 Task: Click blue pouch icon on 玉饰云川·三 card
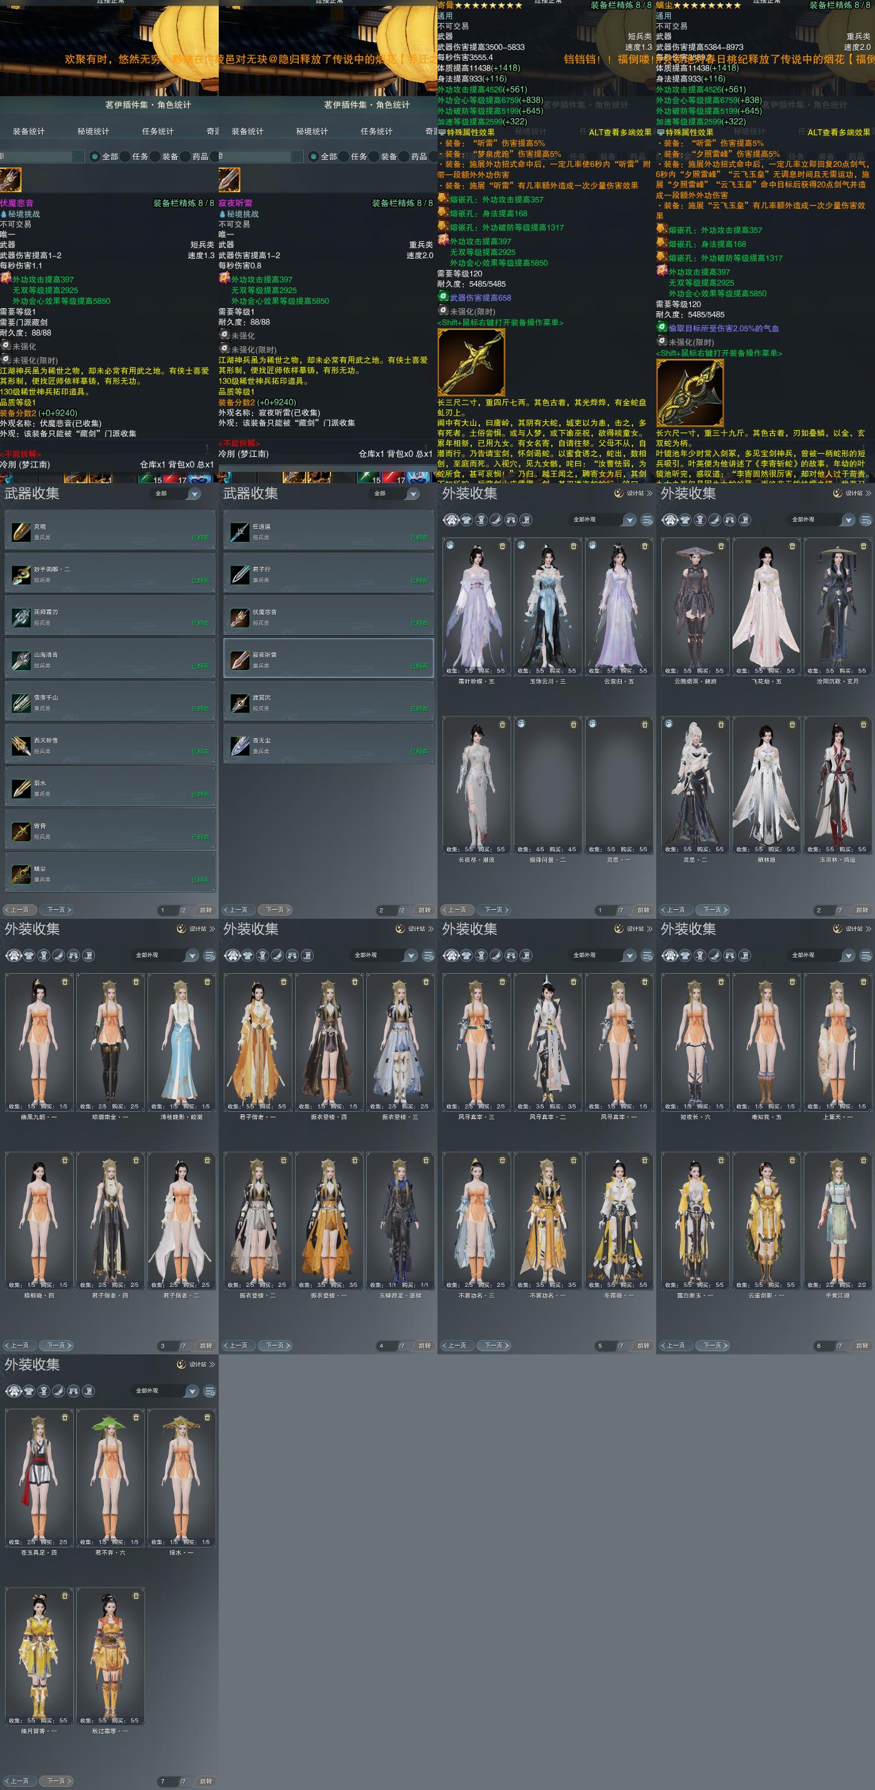pyautogui.click(x=521, y=546)
